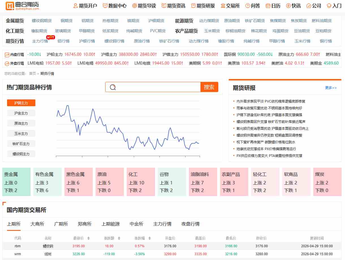Click 螺纹钢 row in quotes table

pos(172,246)
